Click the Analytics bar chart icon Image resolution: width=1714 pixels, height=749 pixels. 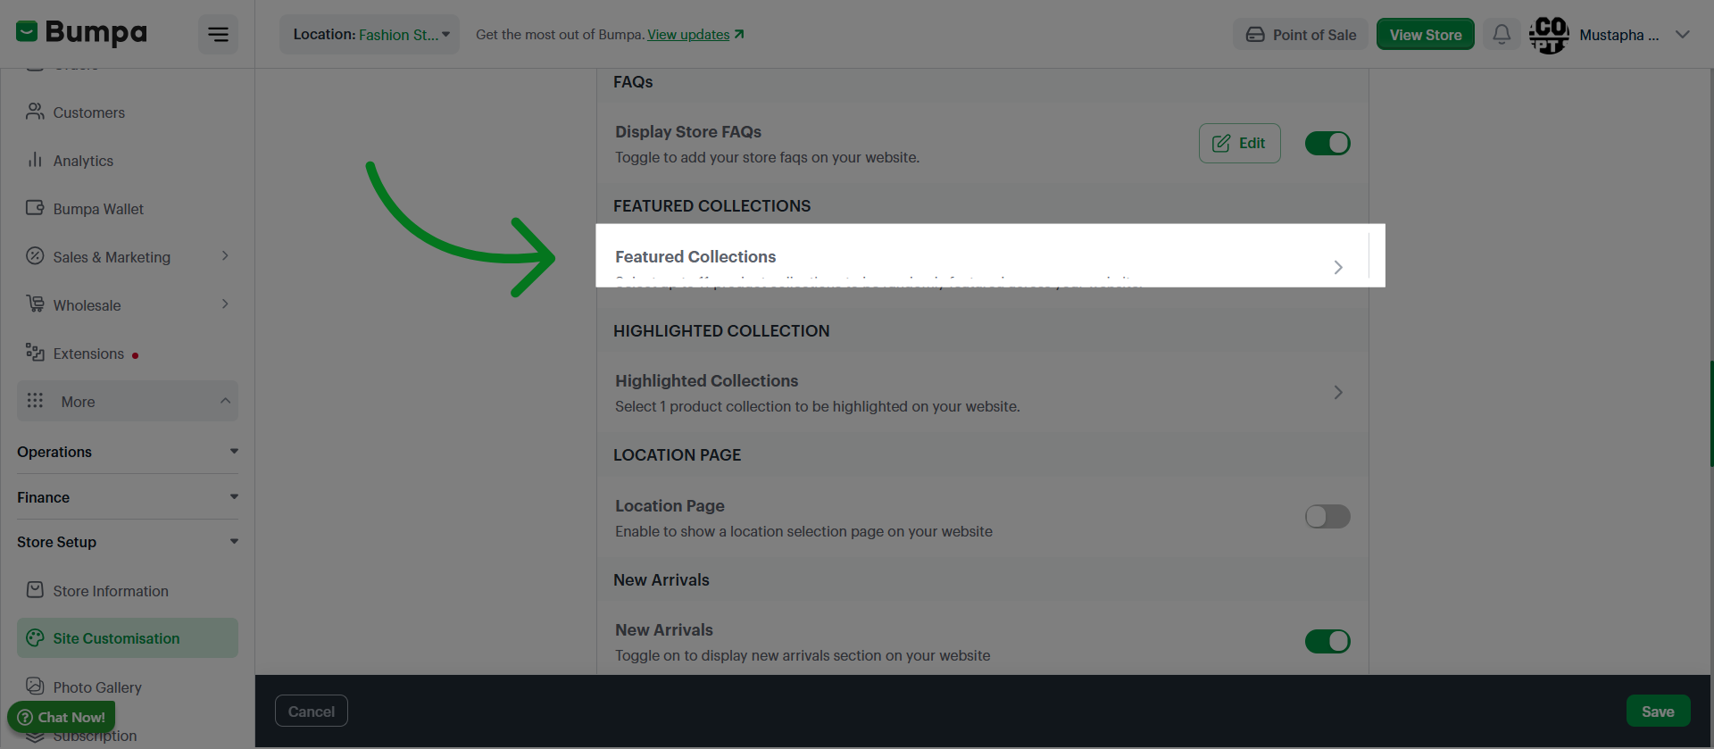(35, 160)
